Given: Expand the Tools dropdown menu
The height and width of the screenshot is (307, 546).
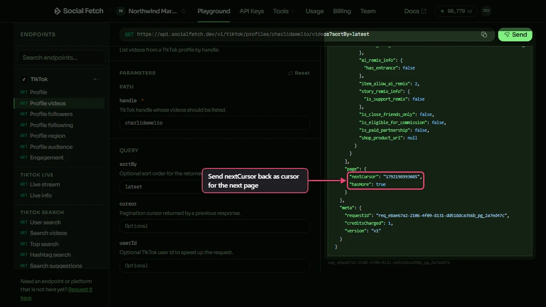Looking at the screenshot, I should point(284,11).
